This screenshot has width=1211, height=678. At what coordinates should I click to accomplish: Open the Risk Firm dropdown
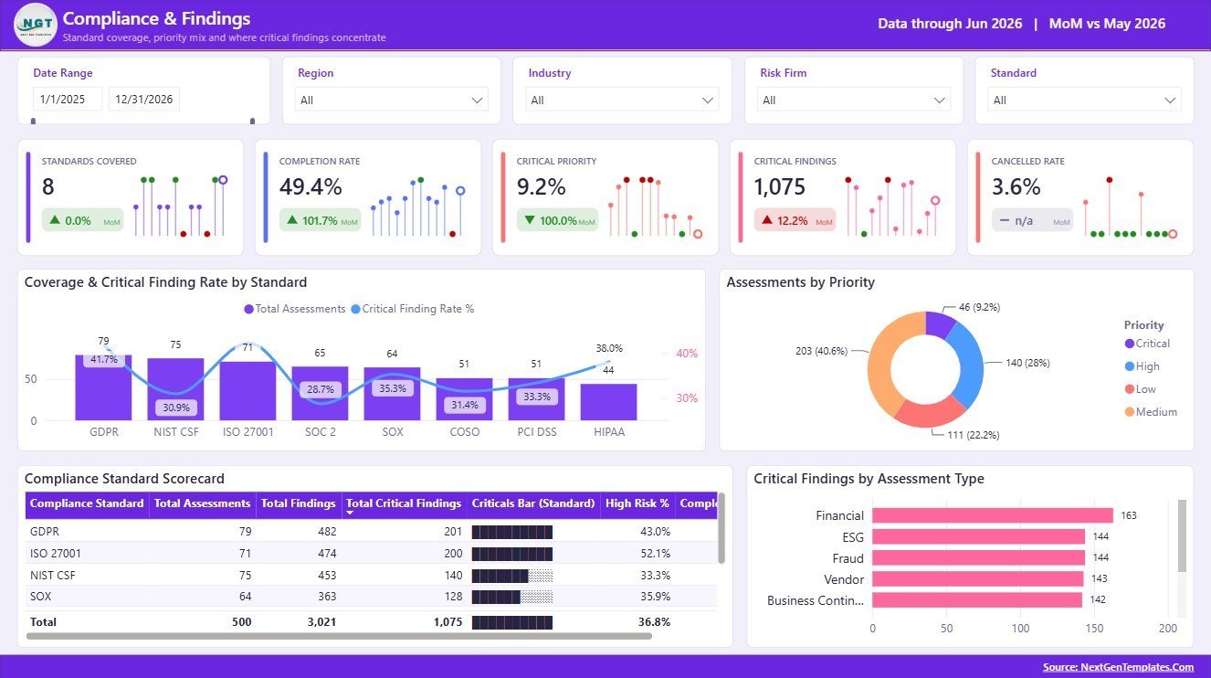[854, 100]
